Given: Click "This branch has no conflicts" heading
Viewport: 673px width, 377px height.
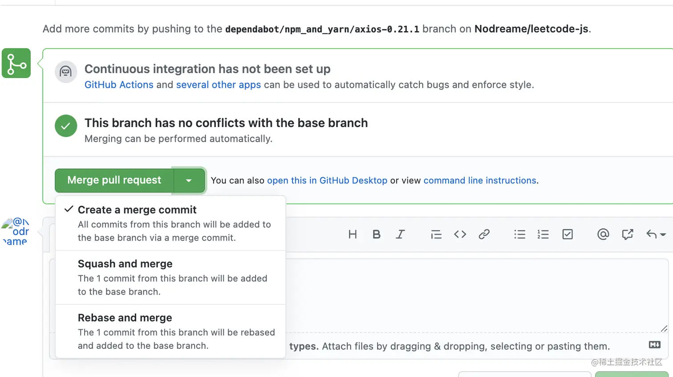Looking at the screenshot, I should [226, 123].
